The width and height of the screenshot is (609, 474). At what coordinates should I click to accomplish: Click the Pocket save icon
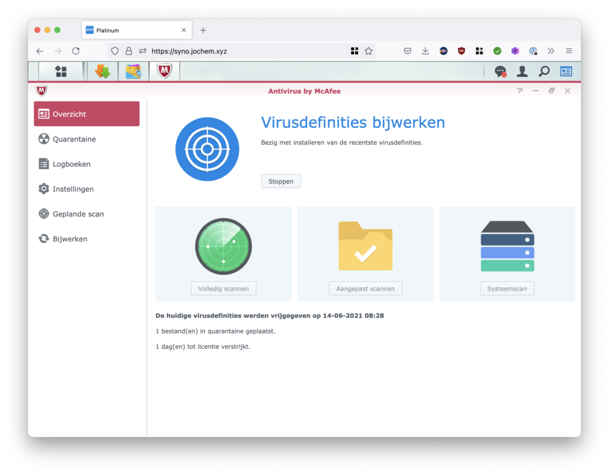pos(407,51)
